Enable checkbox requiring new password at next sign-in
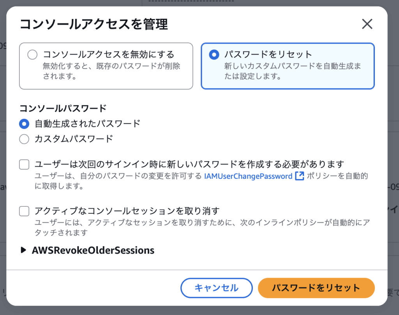 coord(24,164)
